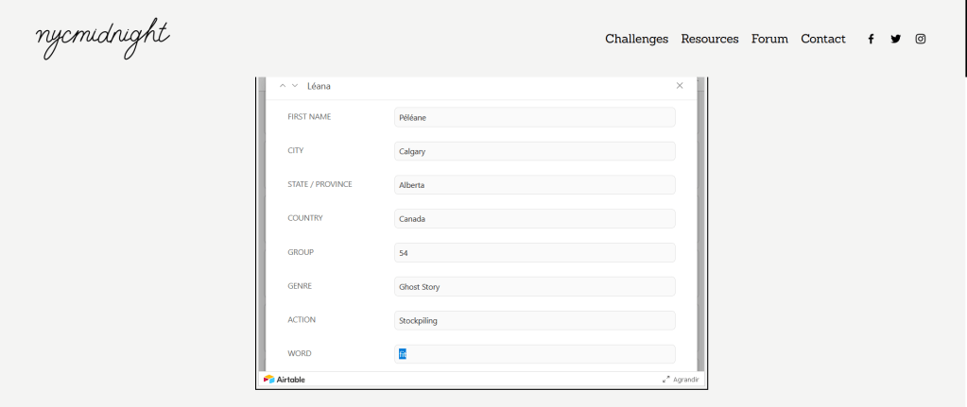Image resolution: width=967 pixels, height=407 pixels.
Task: Open the Contact page
Action: 823,39
